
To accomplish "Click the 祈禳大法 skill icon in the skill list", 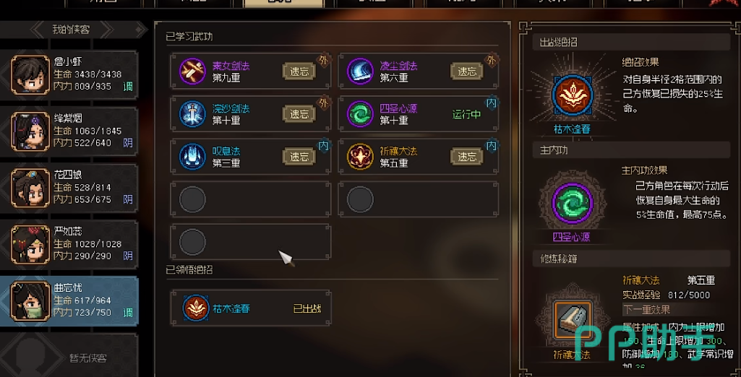I will [x=360, y=157].
